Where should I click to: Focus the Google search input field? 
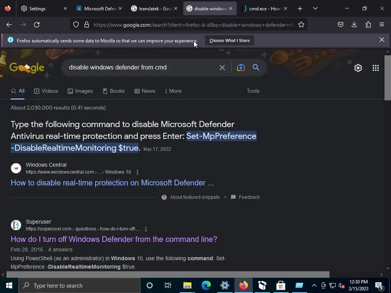pyautogui.click(x=142, y=67)
